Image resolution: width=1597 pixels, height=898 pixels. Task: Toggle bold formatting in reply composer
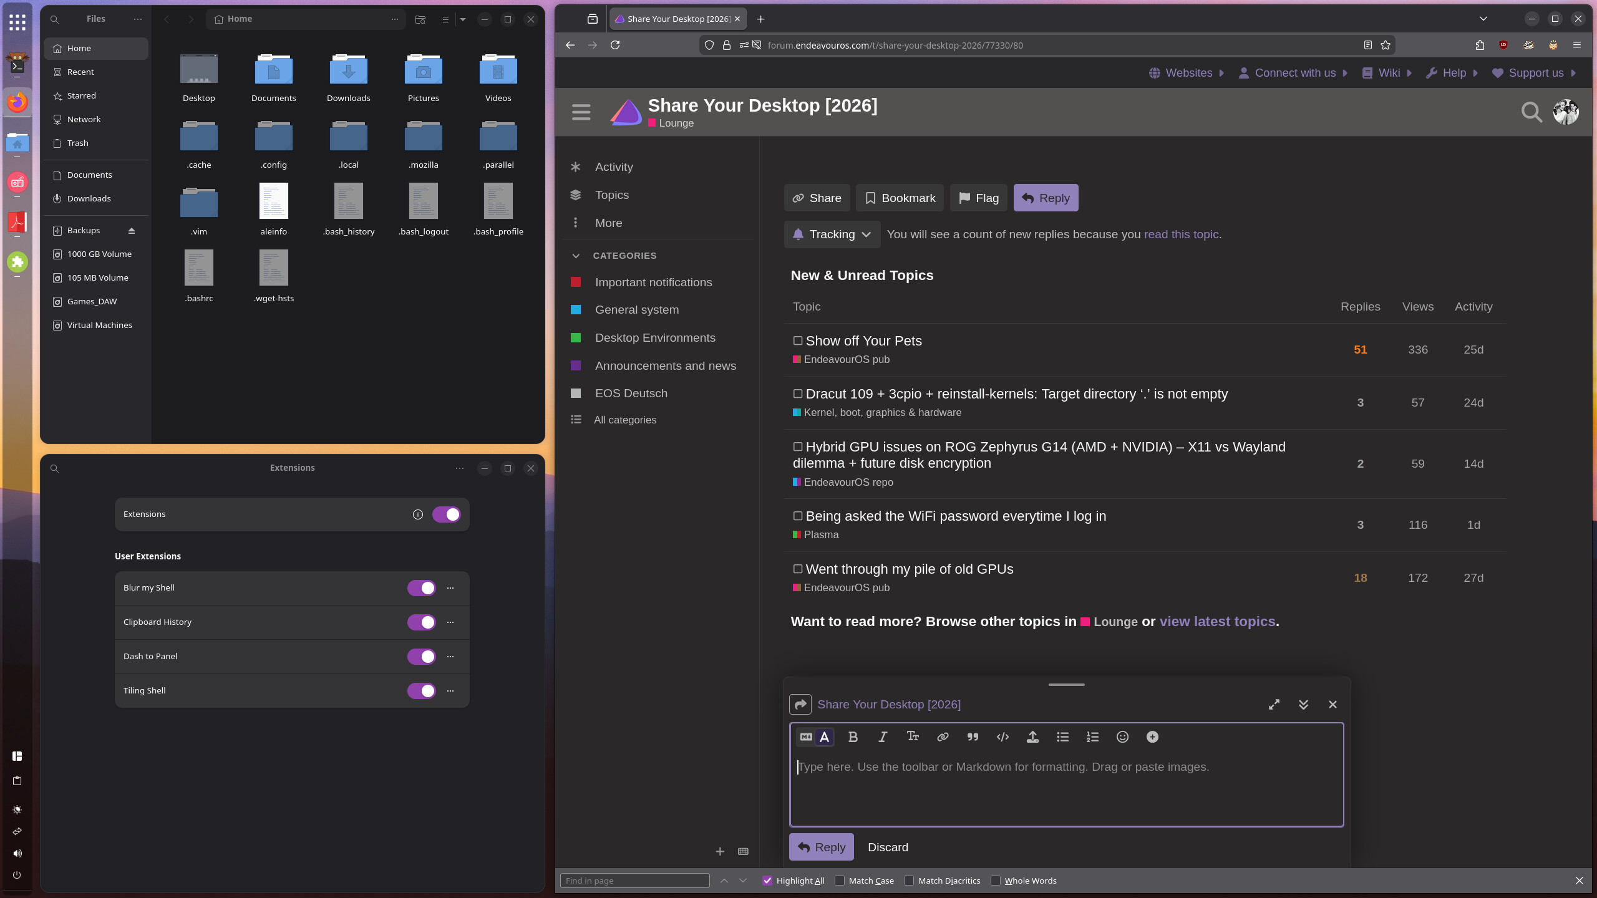pyautogui.click(x=853, y=737)
